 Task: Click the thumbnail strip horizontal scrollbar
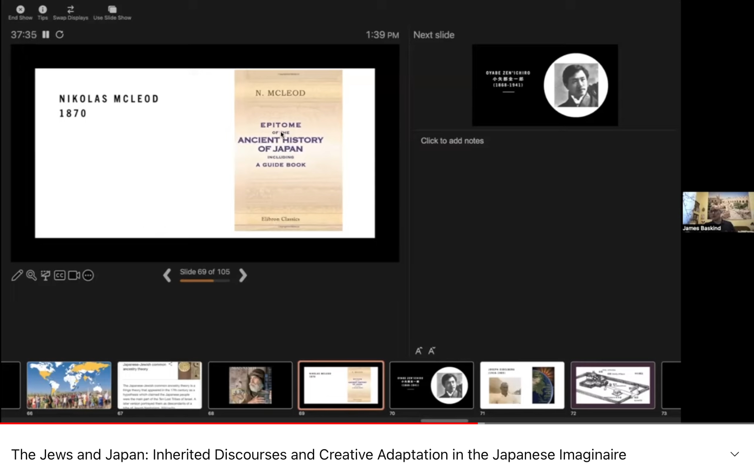pos(444,420)
